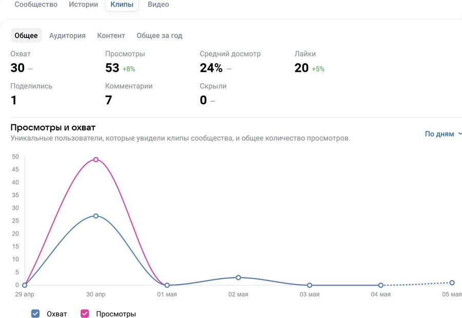Click the Средний досмотр 24% metric

[211, 68]
